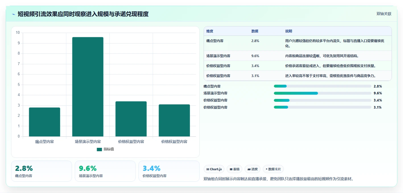This screenshot has width=403, height=193.
Task: Select the 进度 chip
Action: pos(252,169)
